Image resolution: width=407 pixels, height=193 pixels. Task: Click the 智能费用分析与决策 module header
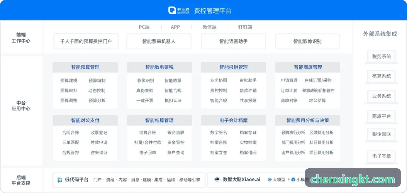coord(308,120)
